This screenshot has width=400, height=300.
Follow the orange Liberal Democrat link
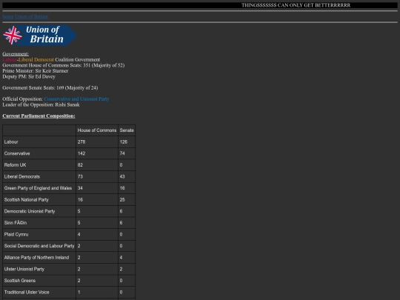[x=36, y=60]
